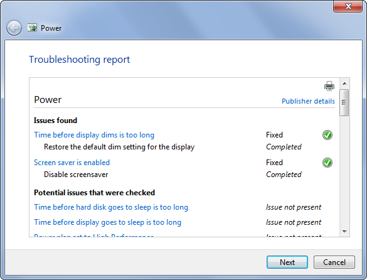
Task: Open Publisher details link
Action: pos(308,101)
